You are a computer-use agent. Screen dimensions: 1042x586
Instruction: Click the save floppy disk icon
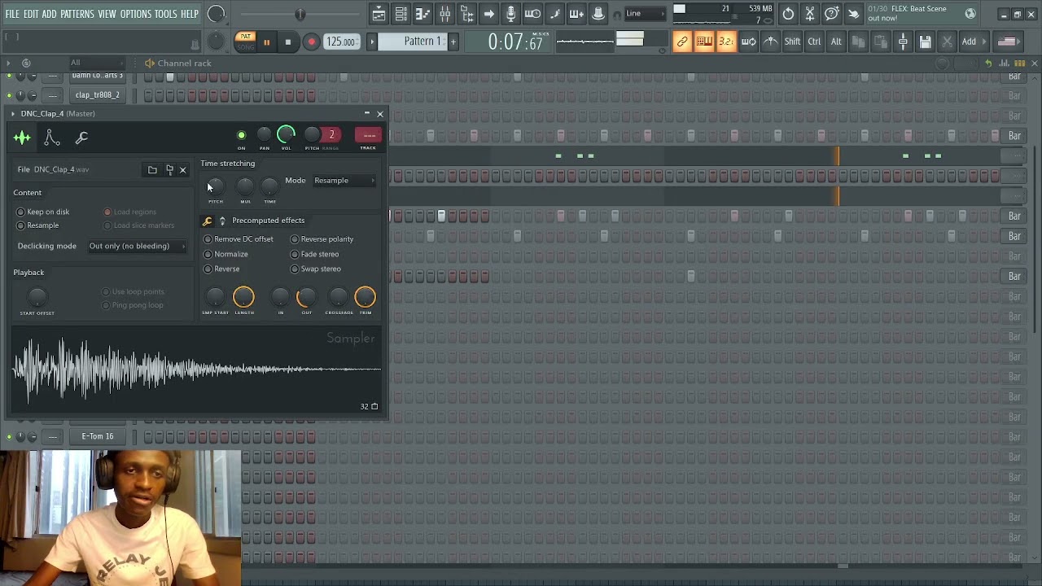[925, 42]
